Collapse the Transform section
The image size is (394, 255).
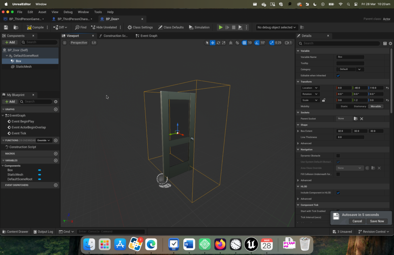pos(298,82)
